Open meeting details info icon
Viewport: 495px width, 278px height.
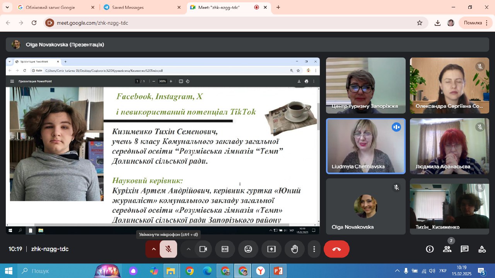coord(430,249)
